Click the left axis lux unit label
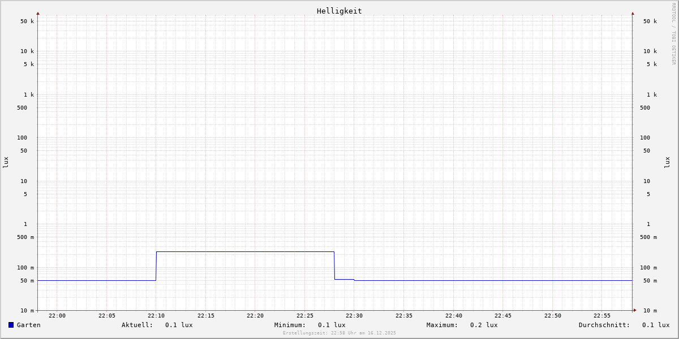Screen dimensions: 679x339 pyautogui.click(x=6, y=163)
